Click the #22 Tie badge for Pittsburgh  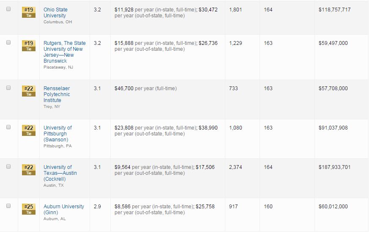click(29, 130)
